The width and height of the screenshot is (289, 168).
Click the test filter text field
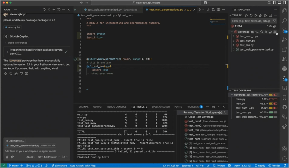[x=251, y=21]
